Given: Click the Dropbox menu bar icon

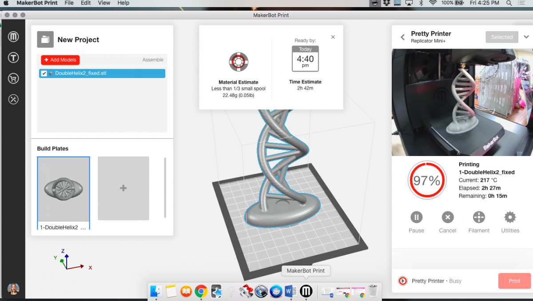Looking at the screenshot, I should 386,3.
